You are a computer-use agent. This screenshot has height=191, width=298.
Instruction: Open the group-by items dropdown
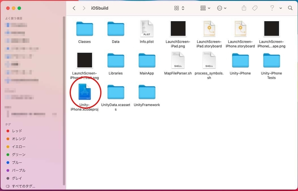tap(205, 8)
